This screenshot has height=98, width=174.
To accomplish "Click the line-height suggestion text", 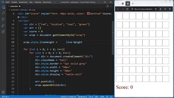I will coord(74,42).
